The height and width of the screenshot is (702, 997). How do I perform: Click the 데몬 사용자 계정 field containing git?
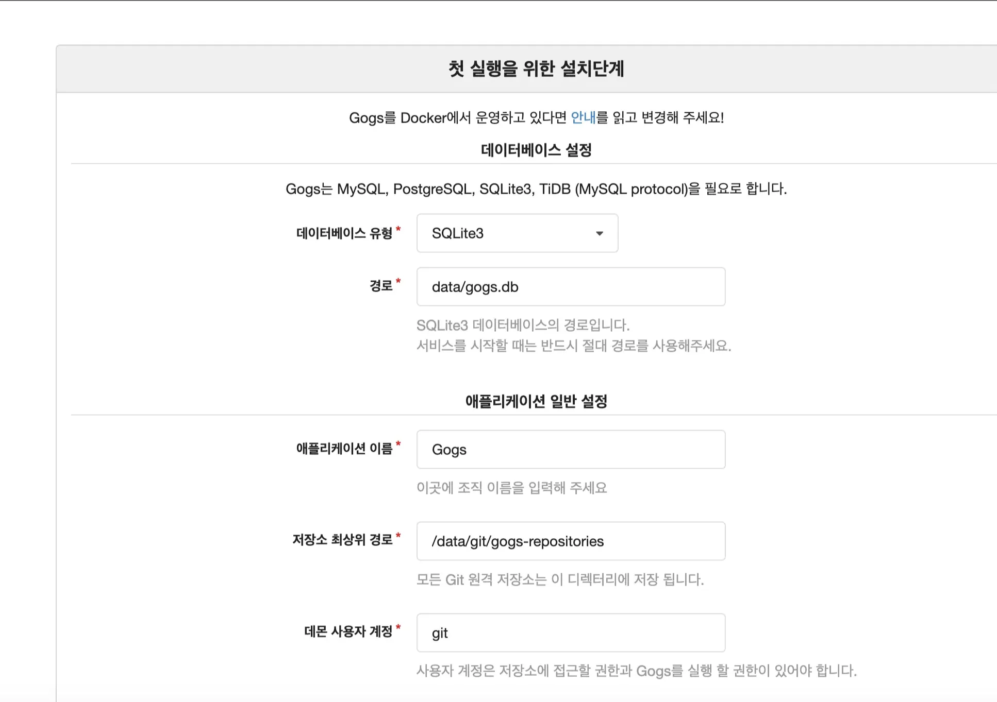pos(571,633)
